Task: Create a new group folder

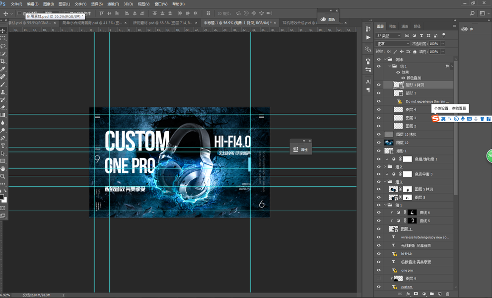Action: click(x=432, y=294)
